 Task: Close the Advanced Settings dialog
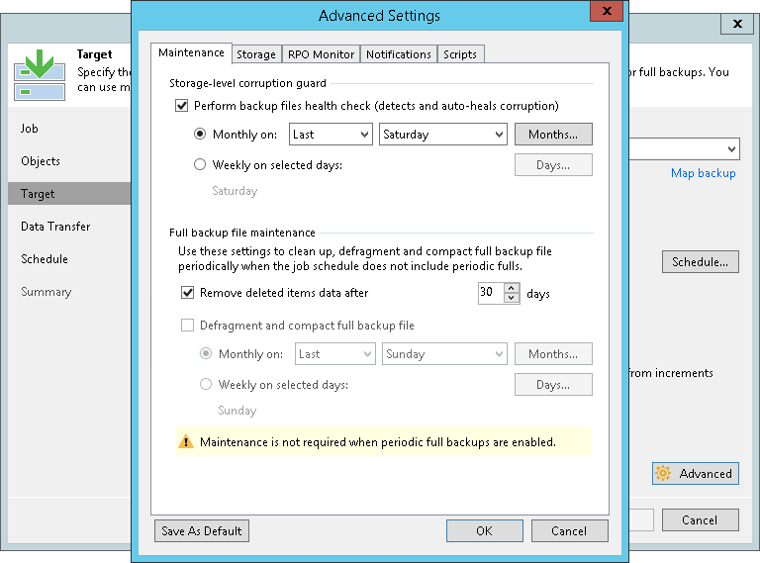[x=607, y=11]
